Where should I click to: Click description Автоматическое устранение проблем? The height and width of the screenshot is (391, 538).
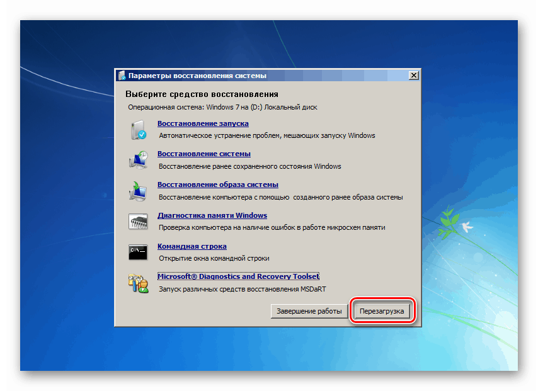point(267,135)
